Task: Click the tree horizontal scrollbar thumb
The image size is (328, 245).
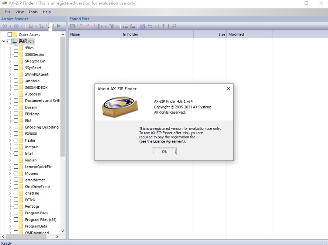Action: (x=26, y=236)
